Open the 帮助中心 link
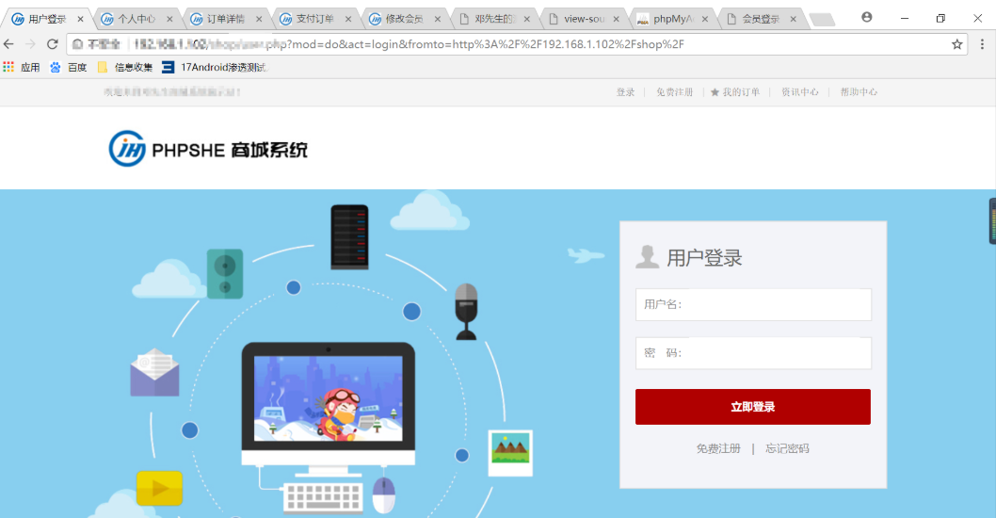996x518 pixels. [859, 92]
